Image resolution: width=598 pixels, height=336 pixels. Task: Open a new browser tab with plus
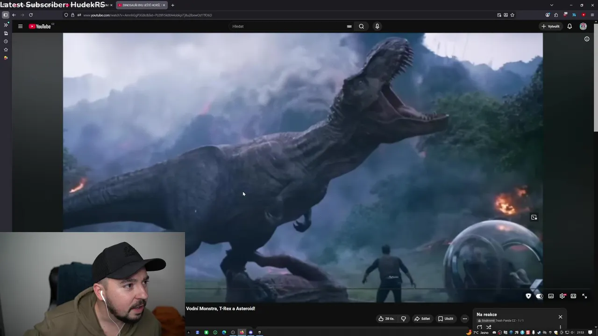(172, 5)
